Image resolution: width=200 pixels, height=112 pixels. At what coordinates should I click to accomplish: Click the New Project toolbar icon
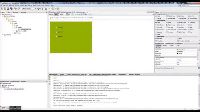[x=5, y=8]
